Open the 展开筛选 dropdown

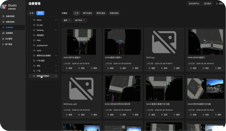click(x=80, y=20)
